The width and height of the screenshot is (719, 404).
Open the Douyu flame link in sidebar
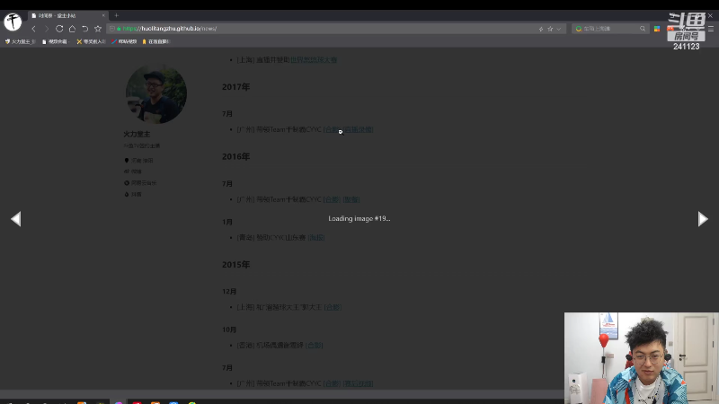coord(132,194)
